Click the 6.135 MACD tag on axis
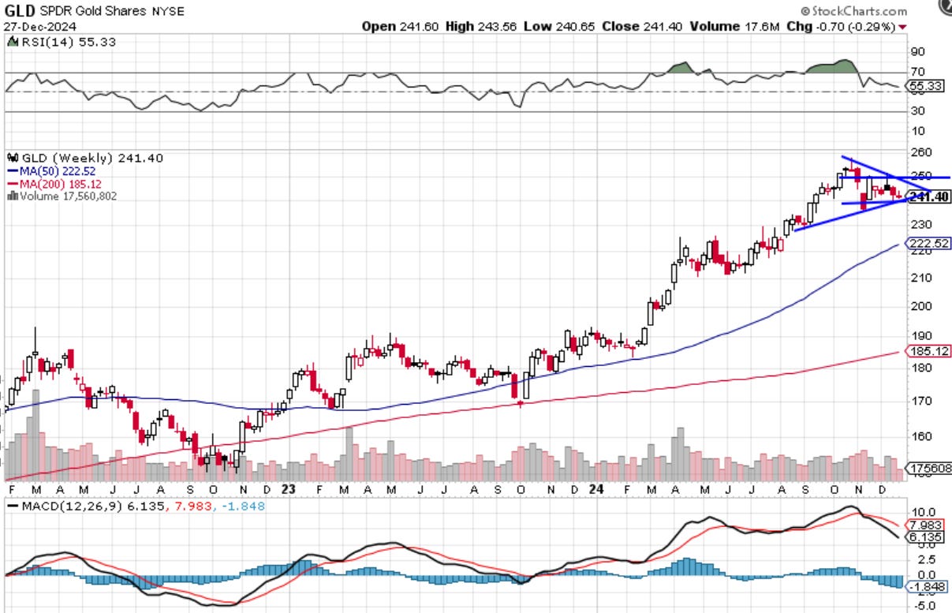The height and width of the screenshot is (613, 952). click(x=923, y=536)
